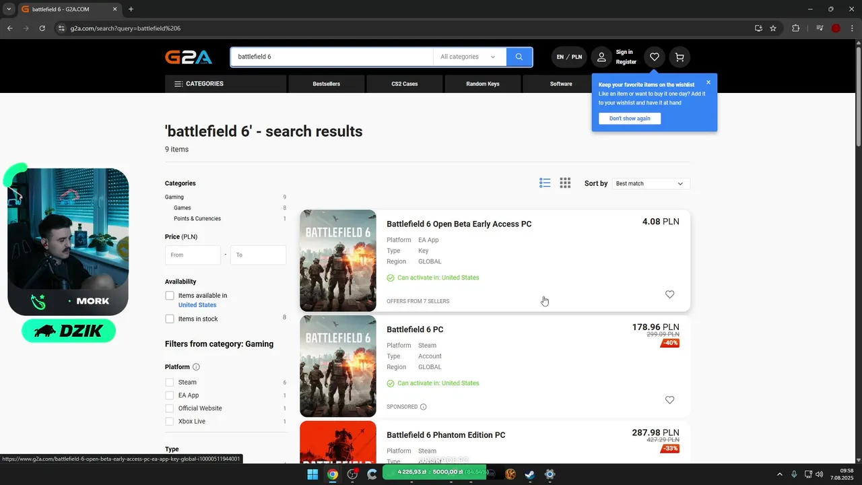This screenshot has height=485, width=862.
Task: Open the browser tab search dropdown
Action: pyautogui.click(x=9, y=9)
